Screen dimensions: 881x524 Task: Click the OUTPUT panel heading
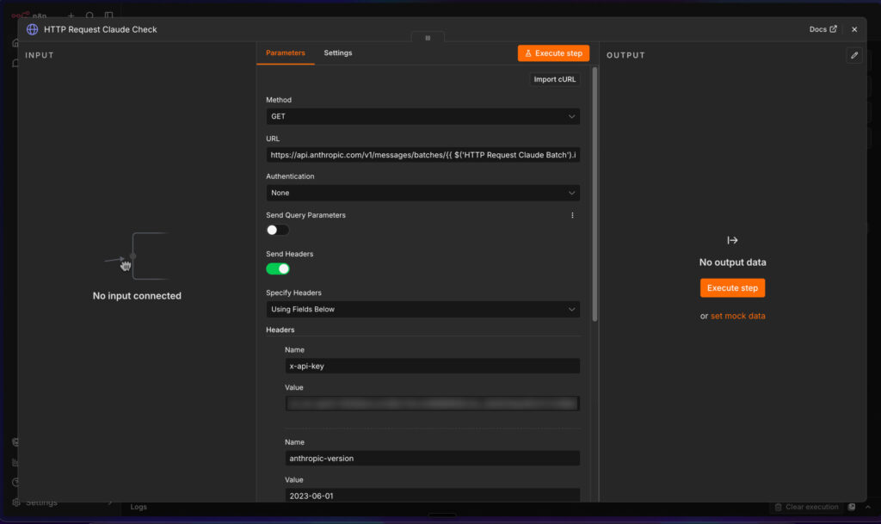click(x=625, y=55)
